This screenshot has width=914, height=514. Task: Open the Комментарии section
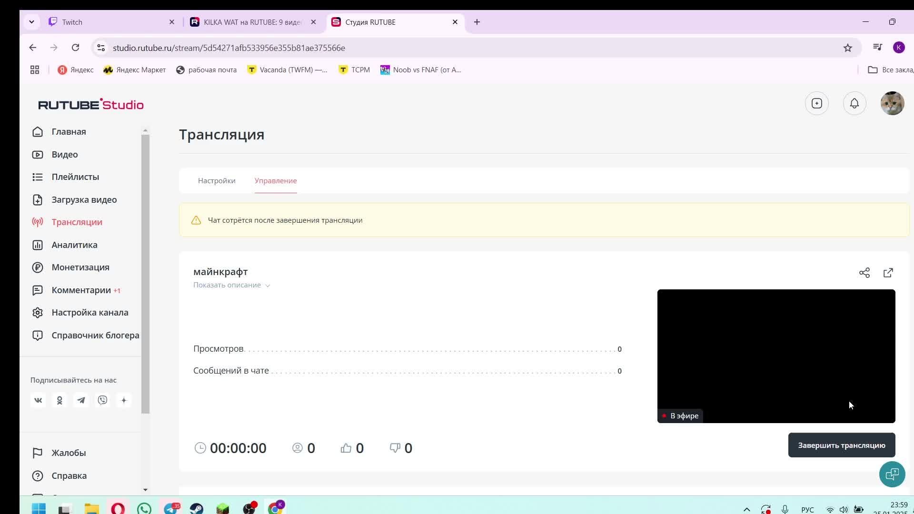[81, 290]
